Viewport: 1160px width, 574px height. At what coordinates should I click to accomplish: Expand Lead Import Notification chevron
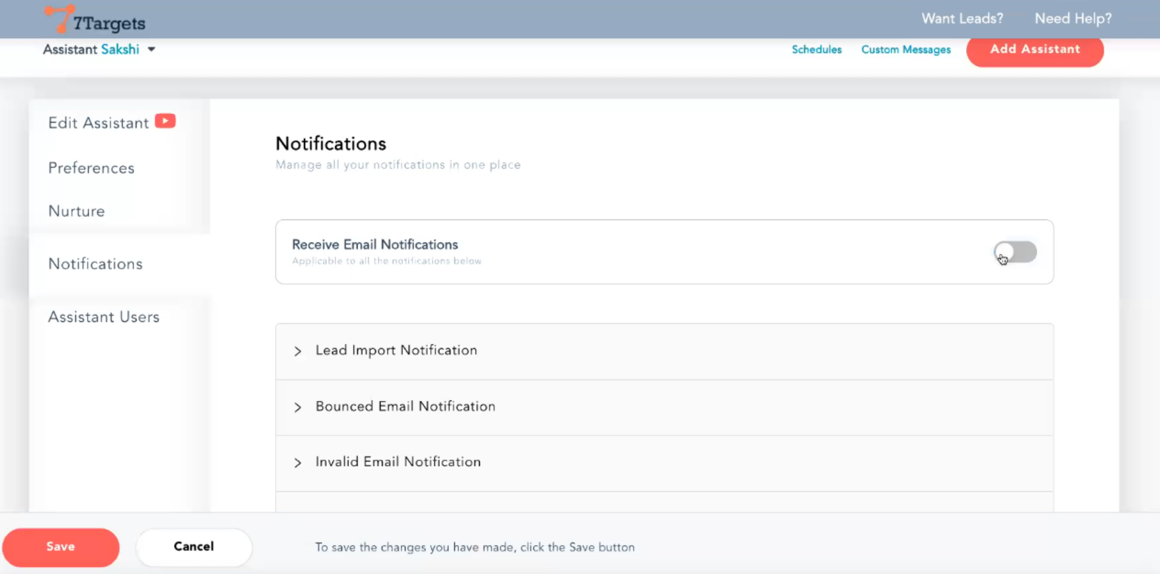coord(297,351)
